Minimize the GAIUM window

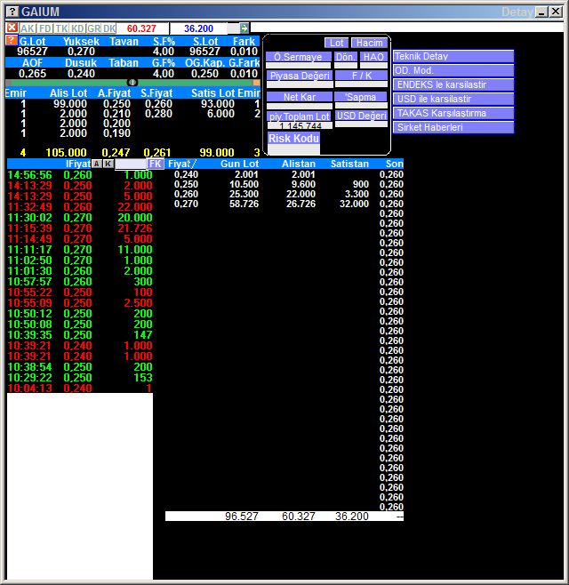(x=541, y=12)
